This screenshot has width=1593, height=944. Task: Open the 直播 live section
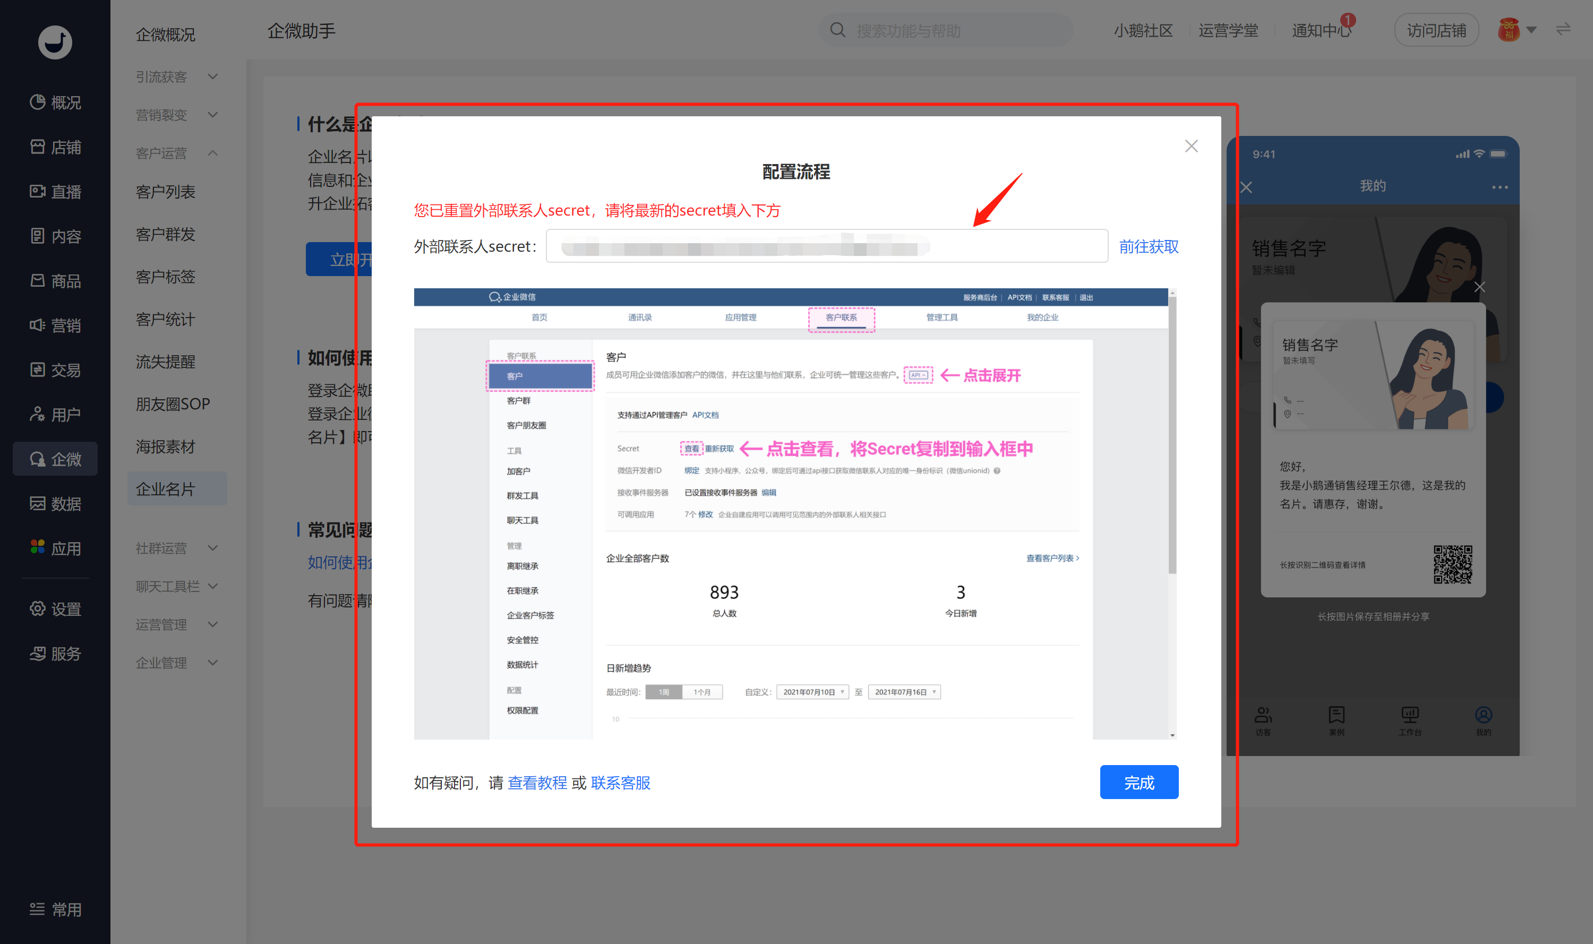point(55,192)
